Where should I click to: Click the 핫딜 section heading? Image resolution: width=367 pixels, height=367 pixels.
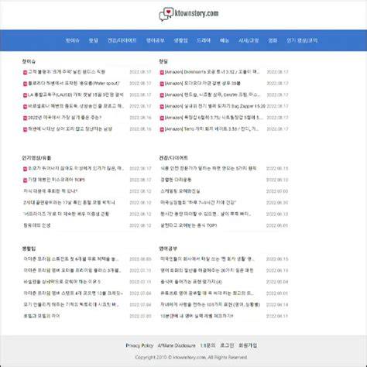click(x=163, y=61)
